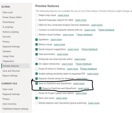Open Published dataset settings
Viewport: 132px width, 113px height.
click(x=16, y=109)
